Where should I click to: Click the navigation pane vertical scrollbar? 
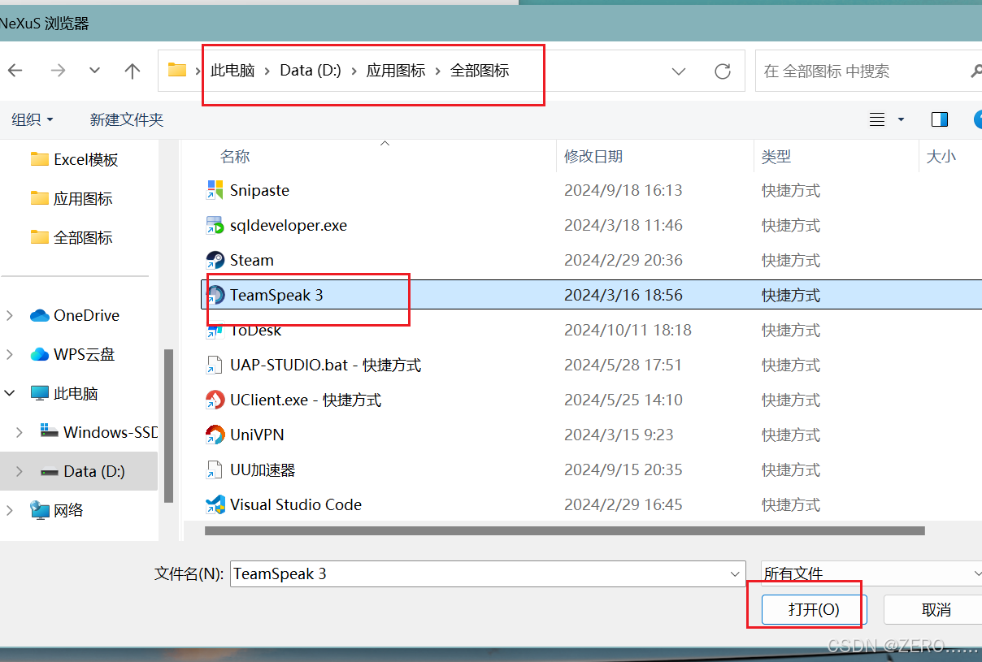(x=169, y=426)
